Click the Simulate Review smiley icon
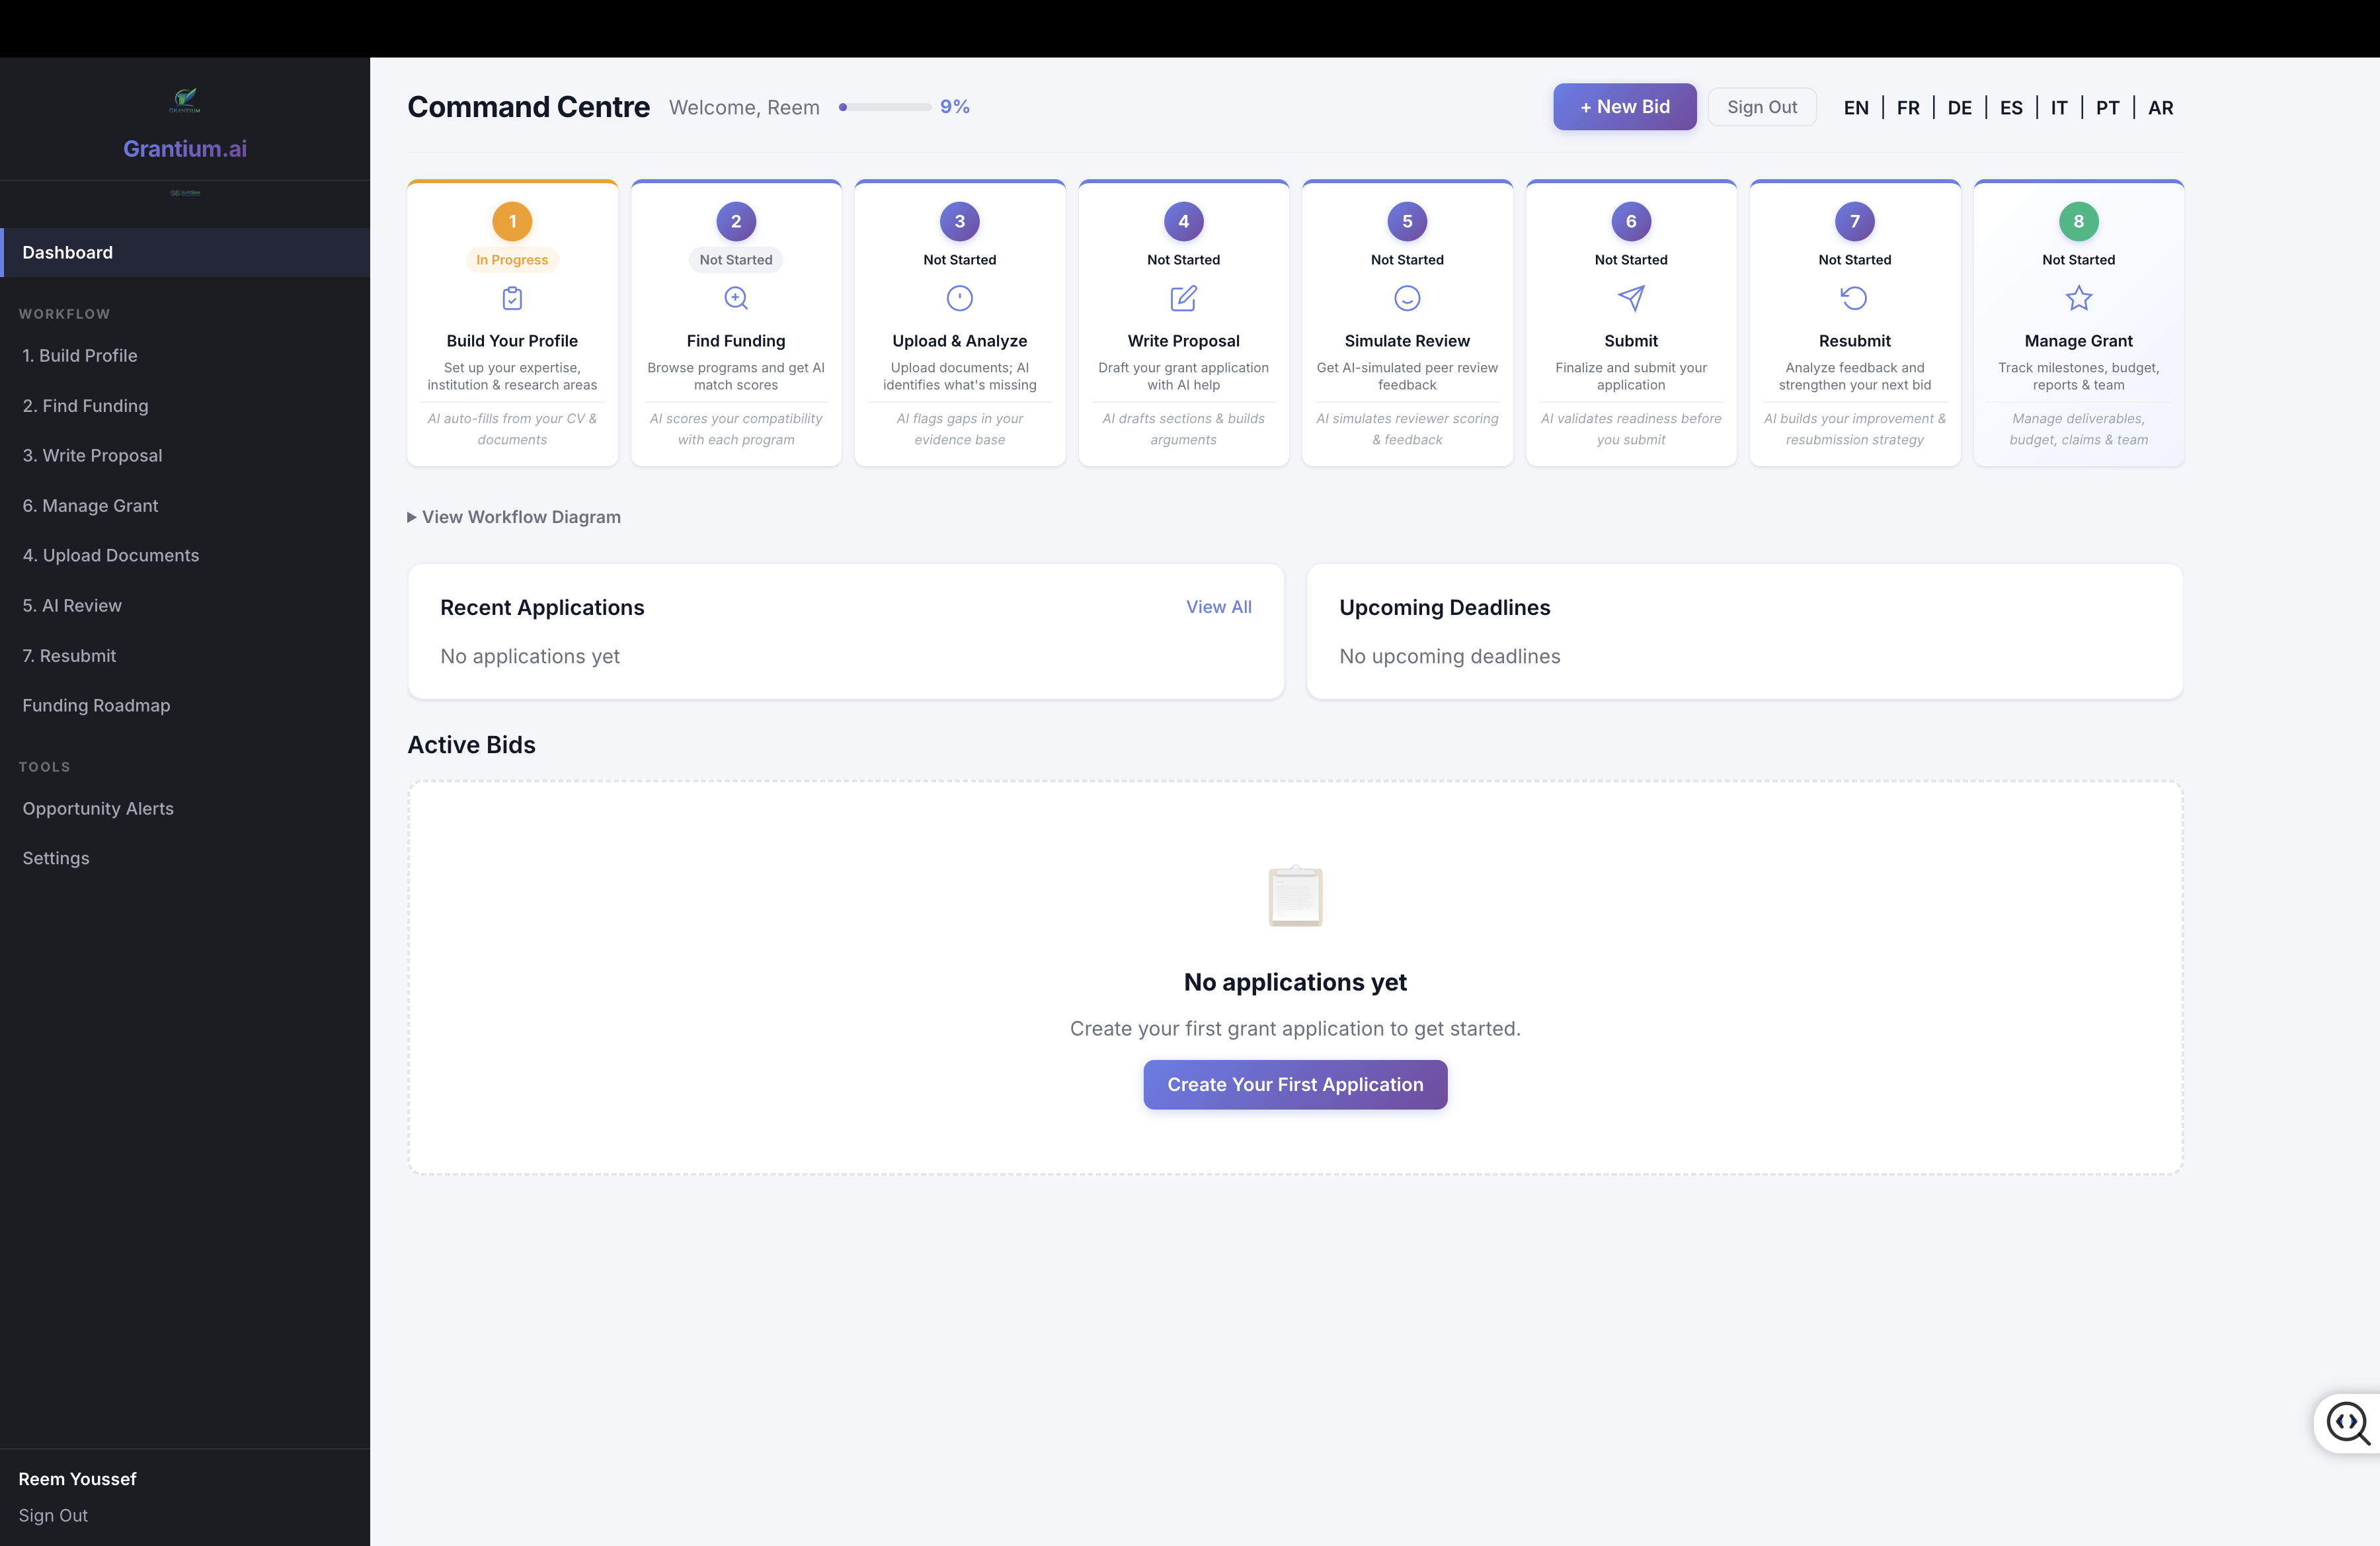 1407,298
